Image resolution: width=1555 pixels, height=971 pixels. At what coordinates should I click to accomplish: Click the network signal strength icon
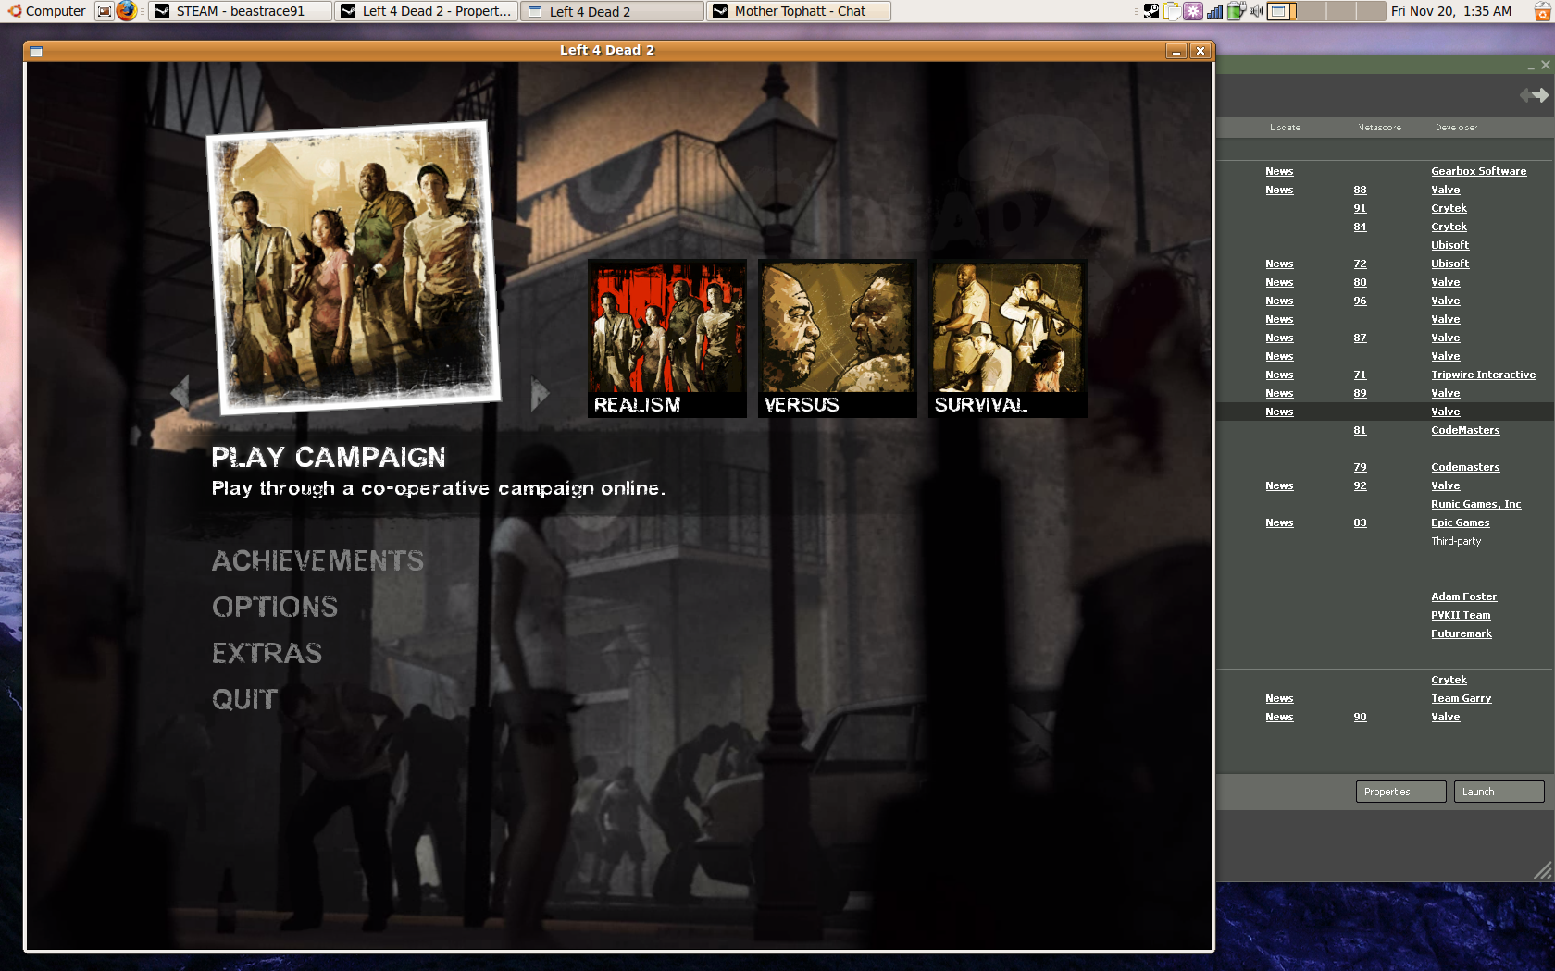1215,11
